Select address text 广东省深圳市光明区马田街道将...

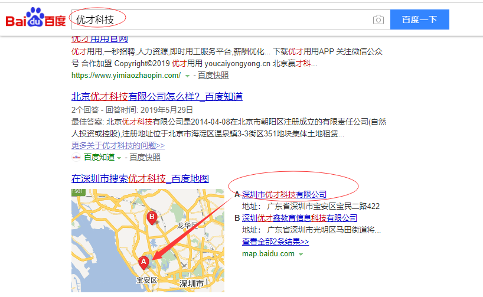(324, 230)
